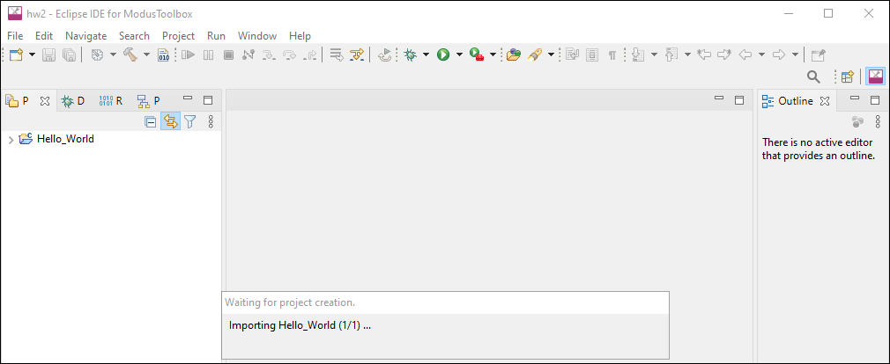Toggle the orange Instruction Stepping Mode icon
Viewport: 890px width, 364px height.
[x=357, y=55]
